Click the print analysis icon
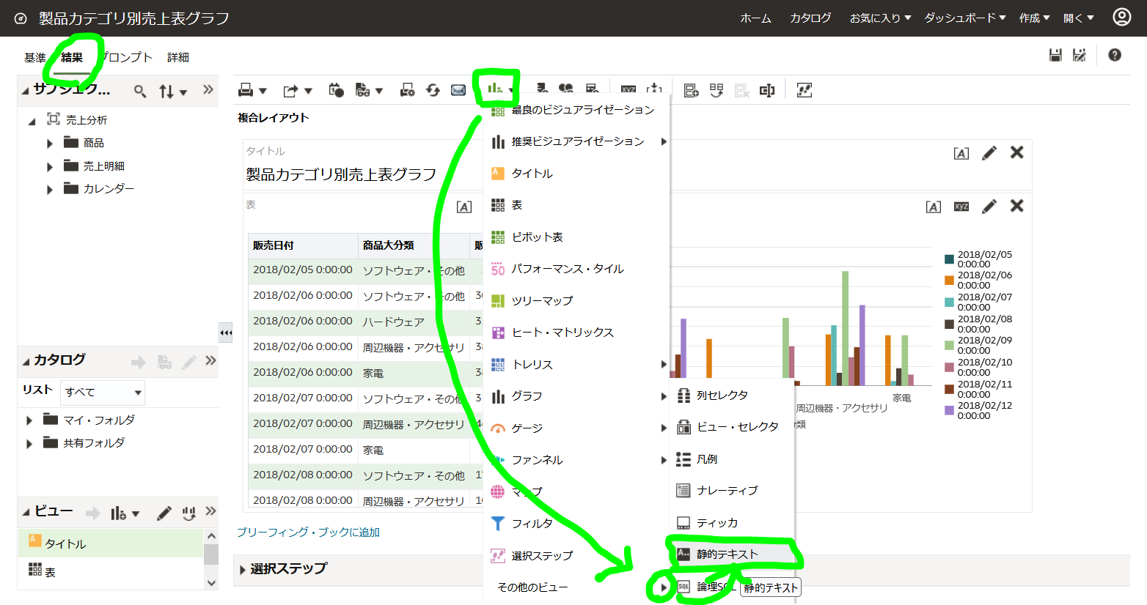 pos(246,90)
